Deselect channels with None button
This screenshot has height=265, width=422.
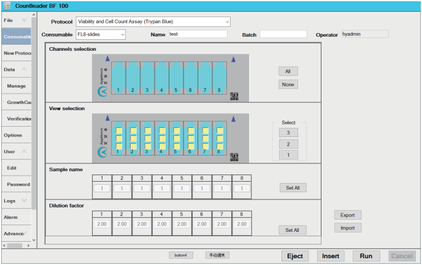[x=288, y=84]
